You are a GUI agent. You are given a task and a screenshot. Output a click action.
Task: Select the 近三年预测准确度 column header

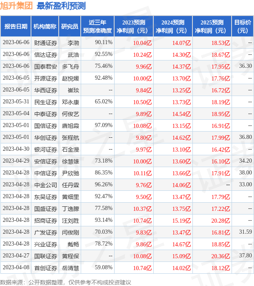coord(97,26)
